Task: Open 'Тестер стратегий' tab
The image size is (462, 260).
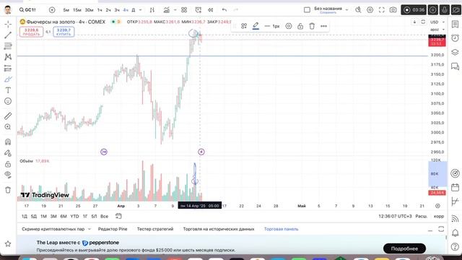Action: [155, 229]
